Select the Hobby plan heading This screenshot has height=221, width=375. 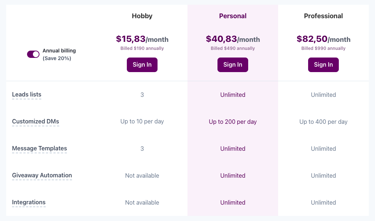142,16
